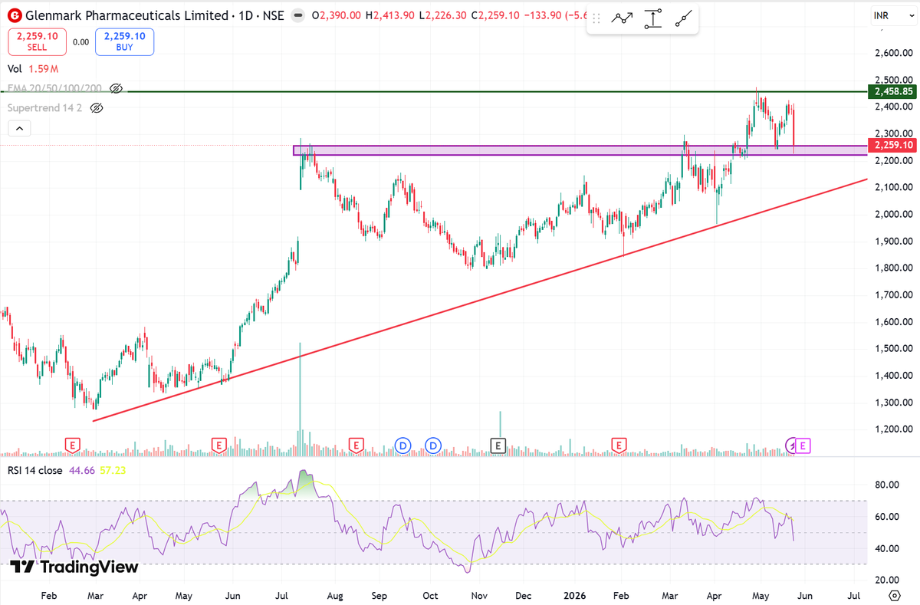
Task: Grab the floating drawing toolbar's drag handle
Action: (596, 20)
